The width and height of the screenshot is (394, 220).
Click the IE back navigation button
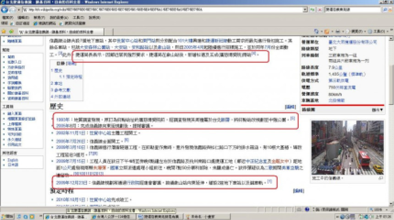click(5, 10)
